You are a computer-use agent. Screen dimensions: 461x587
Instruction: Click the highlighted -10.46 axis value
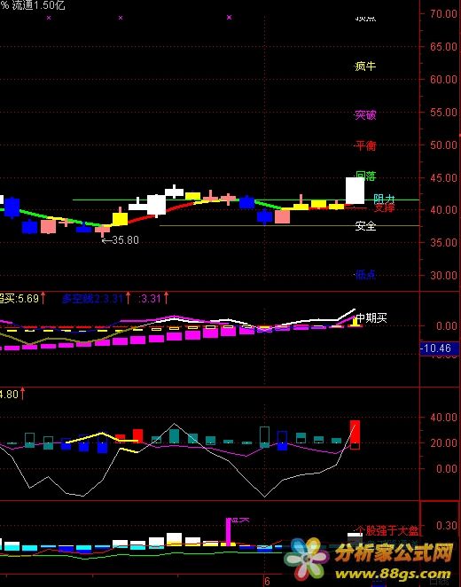438,348
